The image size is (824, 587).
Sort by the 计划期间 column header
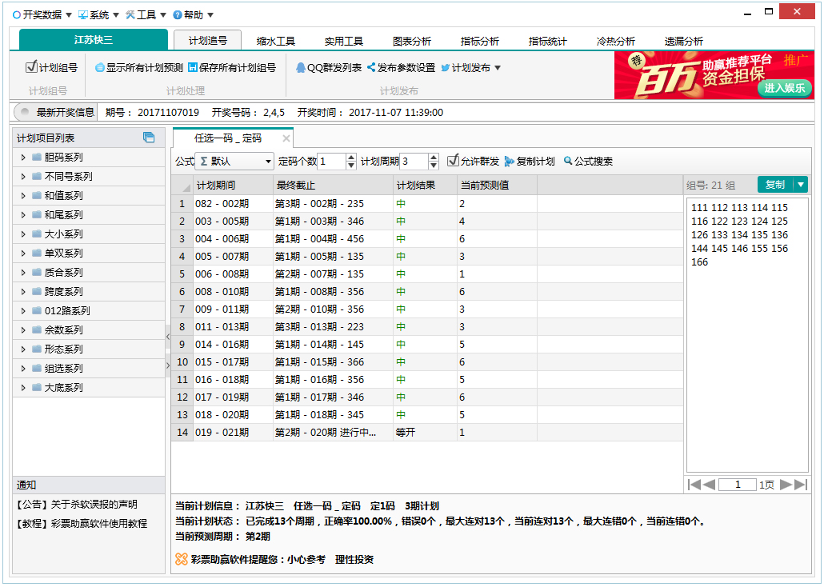click(x=233, y=185)
